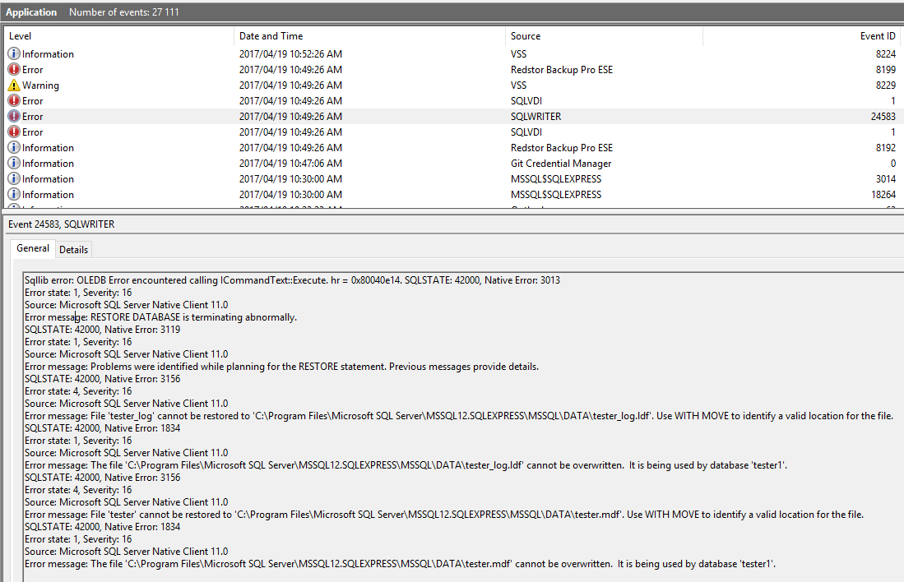The height and width of the screenshot is (582, 904).
Task: Click the 'Native Error: 3119' line
Action: (x=103, y=330)
